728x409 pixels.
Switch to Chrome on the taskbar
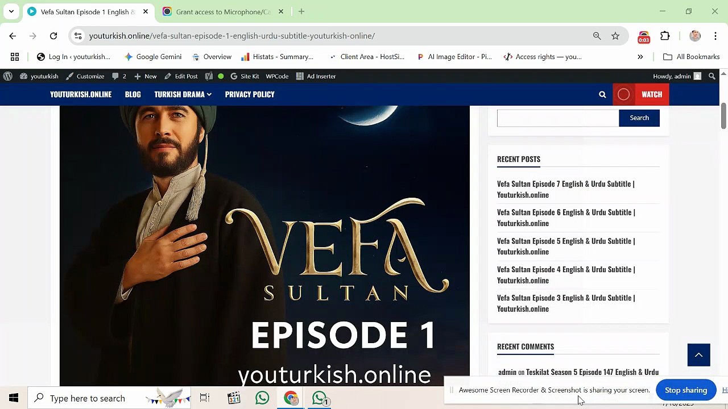tap(291, 398)
